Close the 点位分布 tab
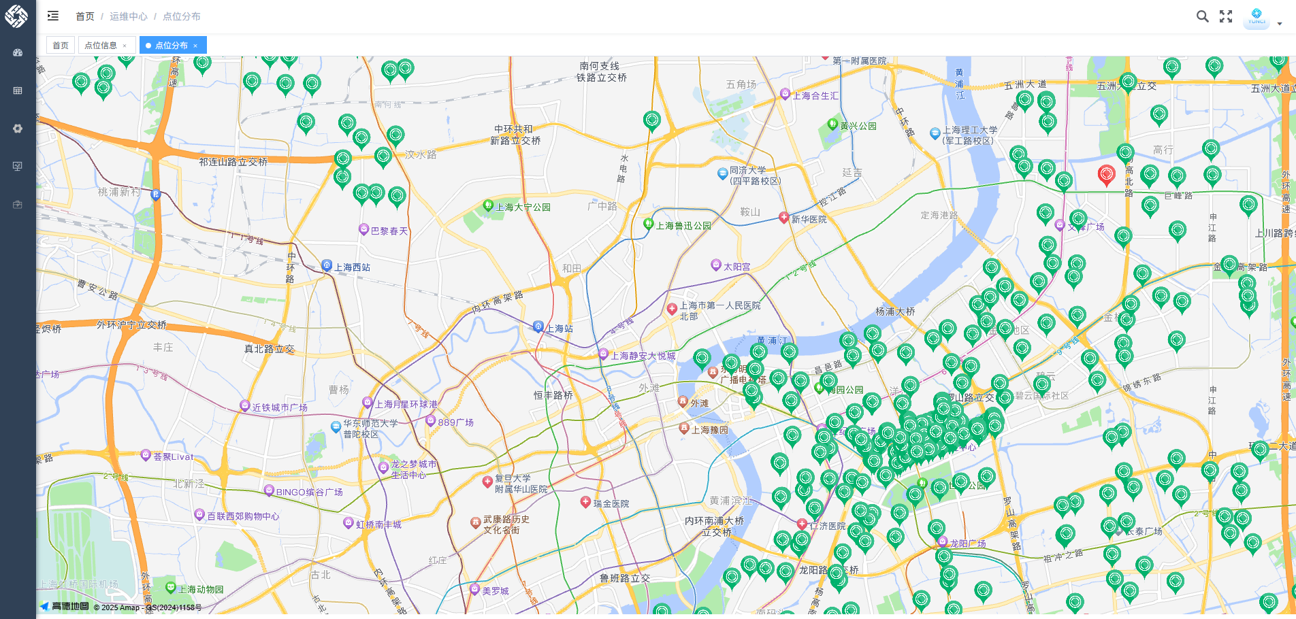This screenshot has height=619, width=1296. click(195, 46)
